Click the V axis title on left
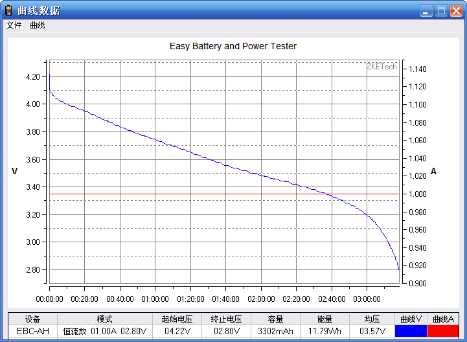Screen dimensions: 467x342 [14, 171]
